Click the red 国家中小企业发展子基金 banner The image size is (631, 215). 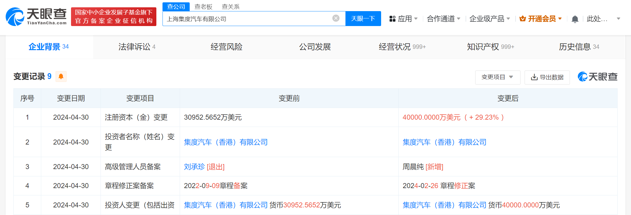[x=114, y=17]
